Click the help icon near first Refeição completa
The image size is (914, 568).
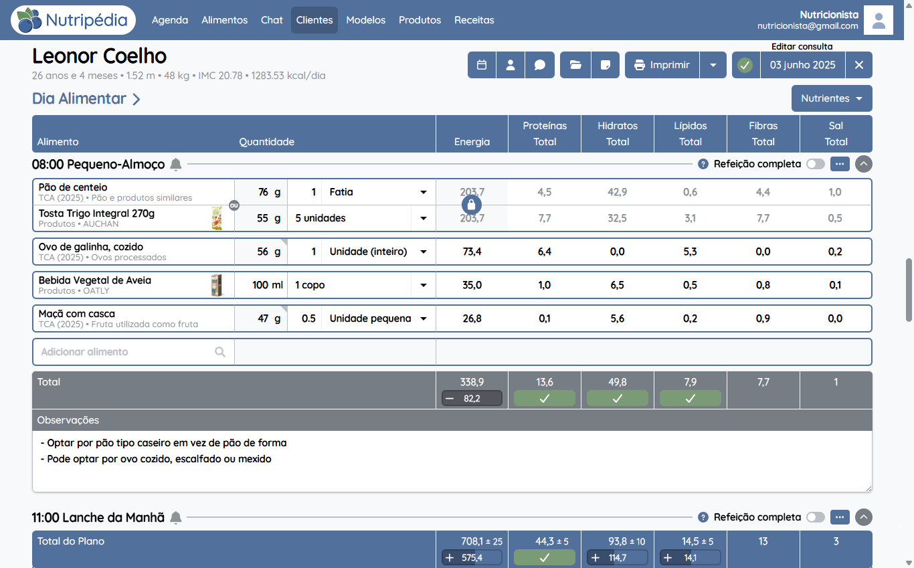pos(703,164)
